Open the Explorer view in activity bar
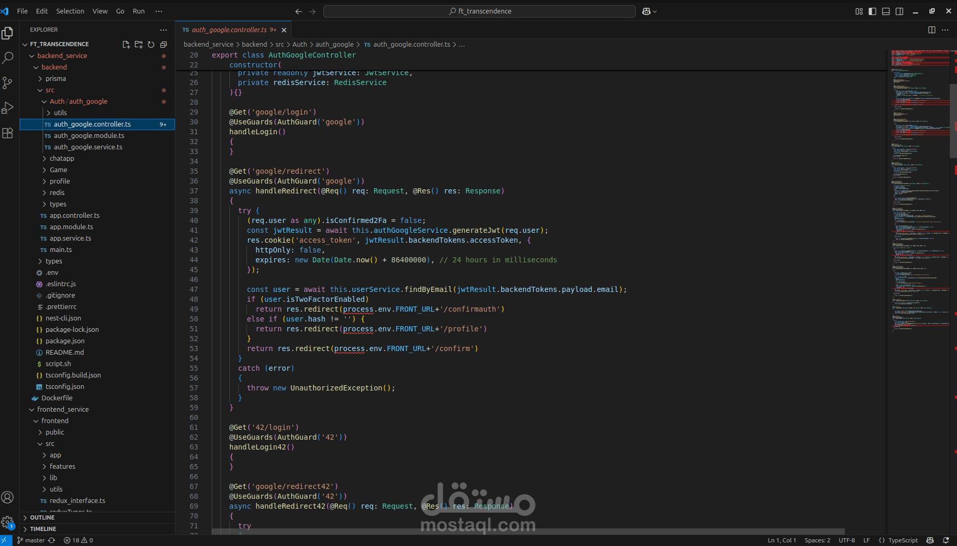Screen dimensions: 957x546 7,33
